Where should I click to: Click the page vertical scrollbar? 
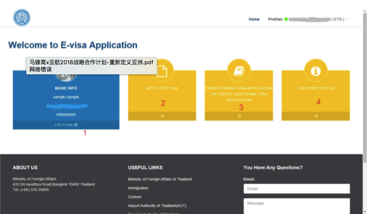click(364, 101)
